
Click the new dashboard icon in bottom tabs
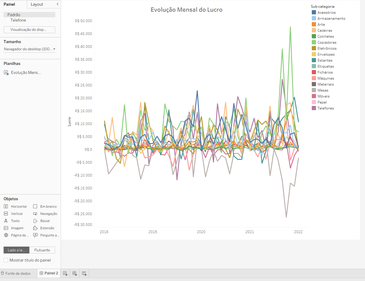click(75, 273)
